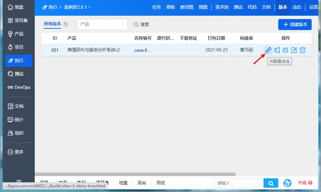321x192 pixels.
Task: Open DevOps in the left sidebar
Action: pos(19,87)
